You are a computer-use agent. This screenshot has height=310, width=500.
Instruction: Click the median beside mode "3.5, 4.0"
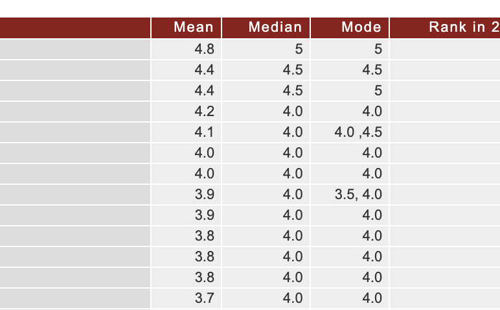(x=293, y=195)
